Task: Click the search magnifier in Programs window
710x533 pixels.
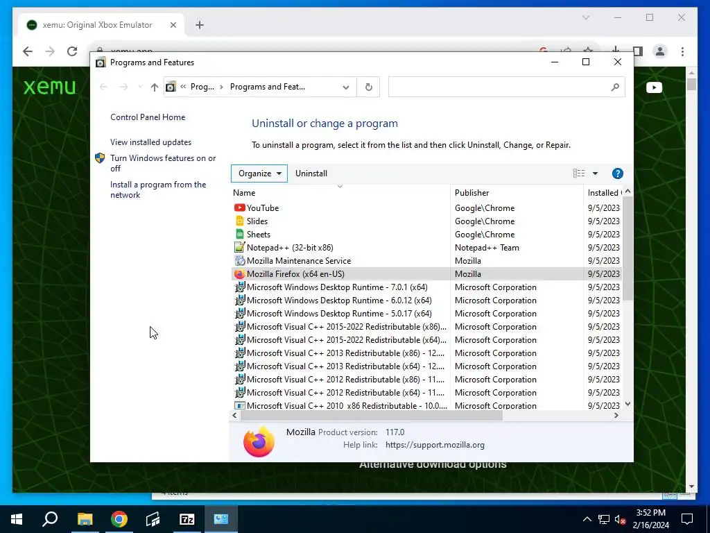Action: [x=614, y=87]
